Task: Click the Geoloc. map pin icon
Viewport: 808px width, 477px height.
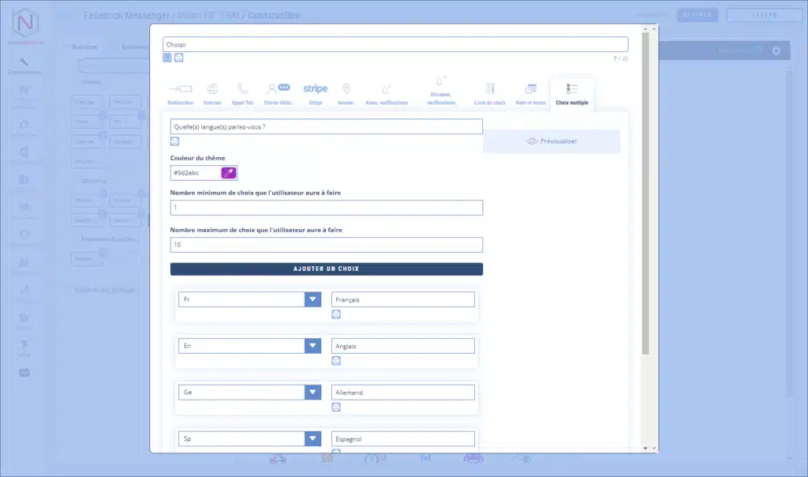Action: point(346,93)
